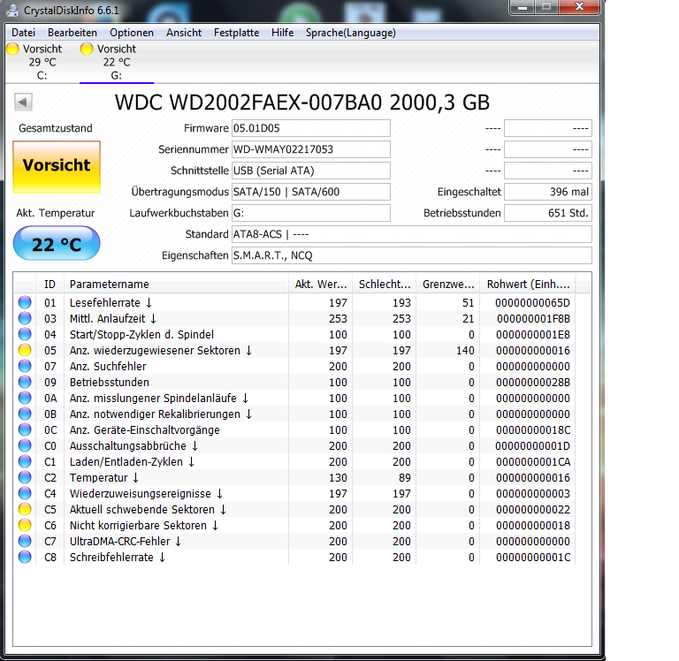Click yellow status icon for Nicht korrigierbare Sektoren
The width and height of the screenshot is (679, 661).
pyautogui.click(x=25, y=525)
